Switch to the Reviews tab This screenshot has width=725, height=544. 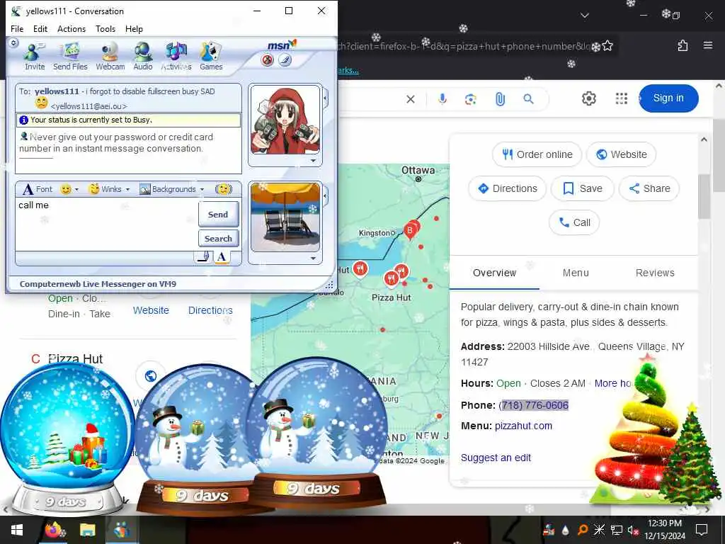point(655,273)
